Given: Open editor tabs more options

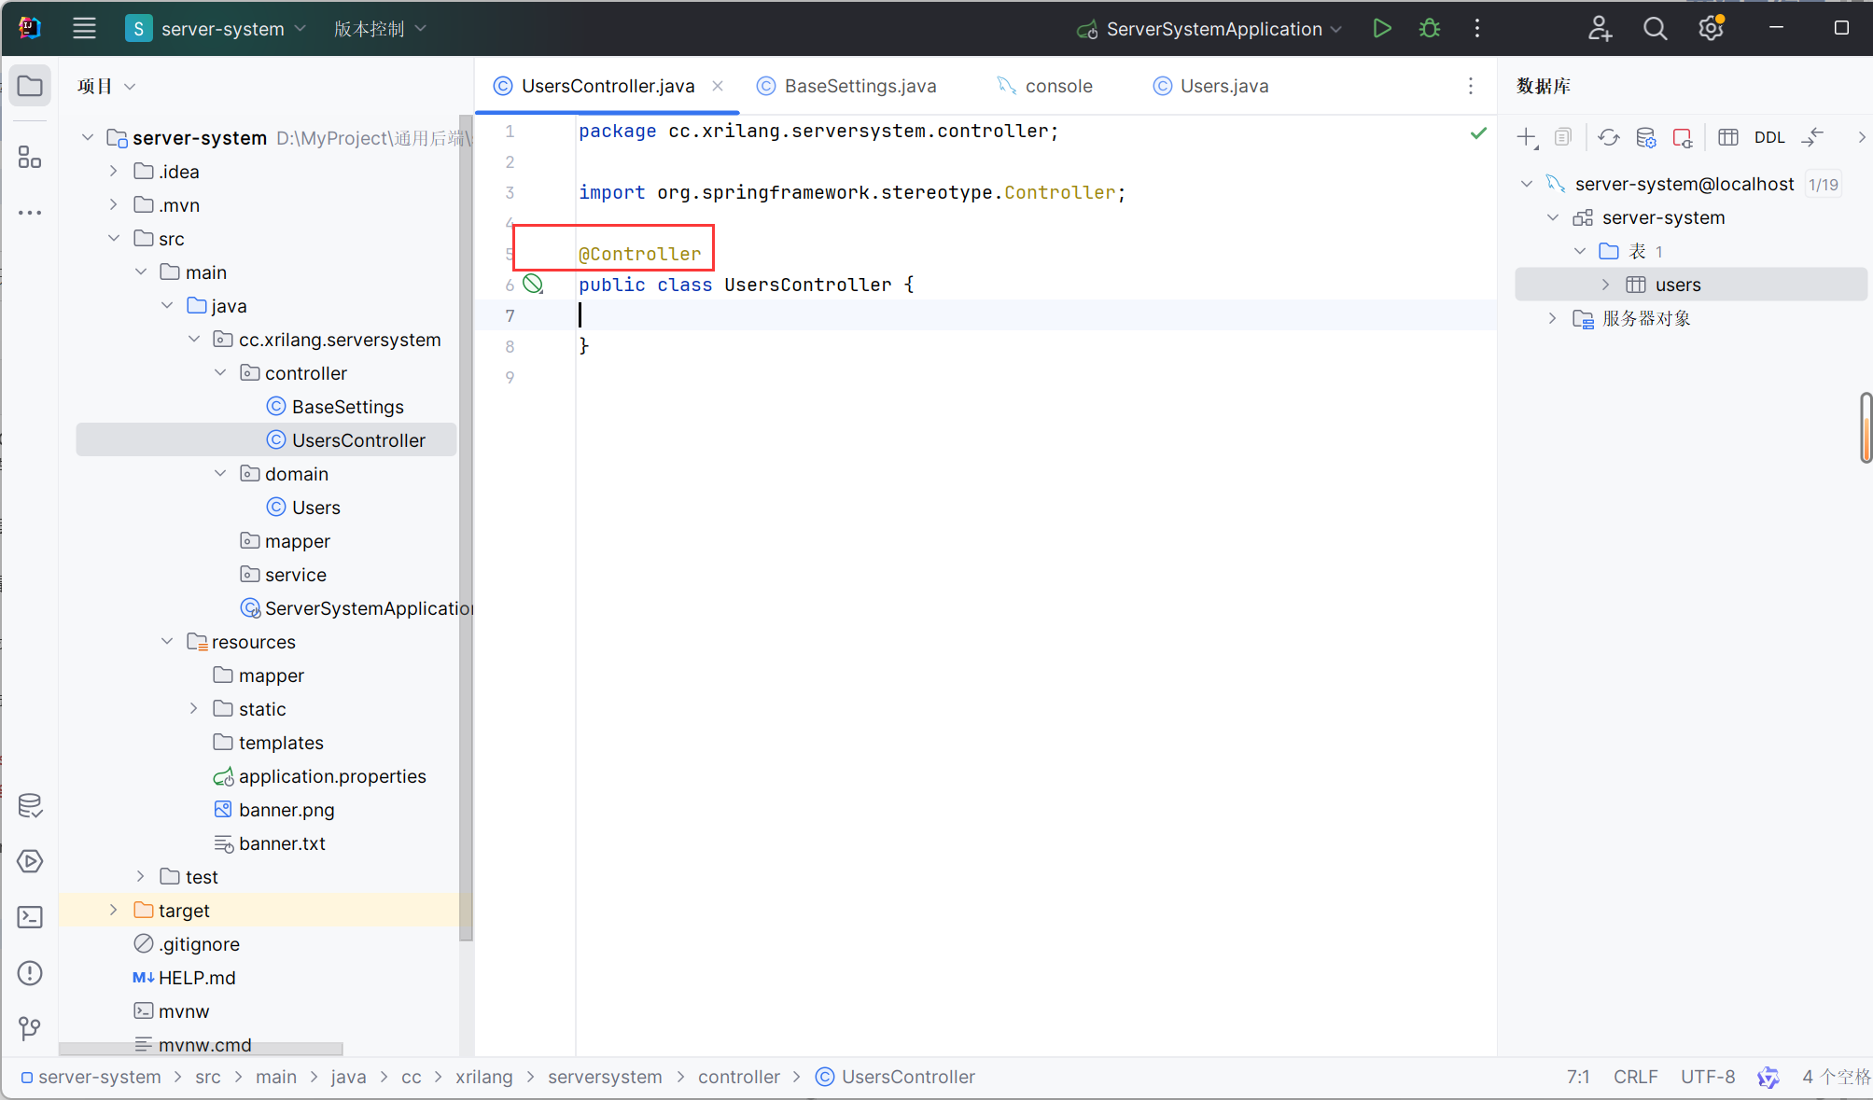Looking at the screenshot, I should (1471, 86).
